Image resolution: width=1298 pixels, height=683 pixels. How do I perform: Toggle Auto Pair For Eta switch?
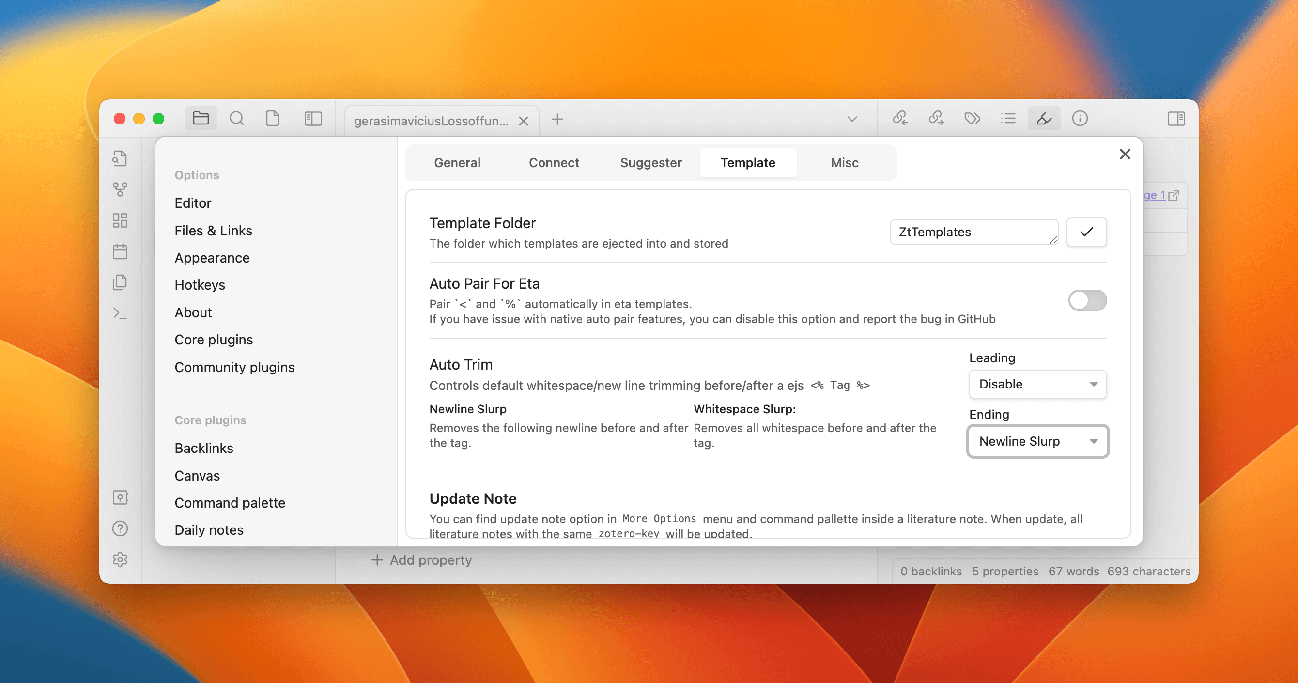pyautogui.click(x=1087, y=299)
